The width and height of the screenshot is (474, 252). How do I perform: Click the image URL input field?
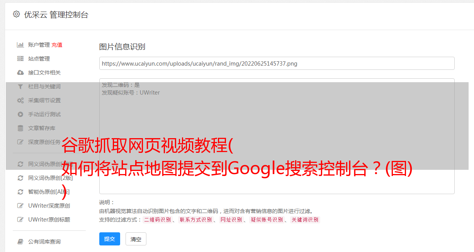(277, 63)
